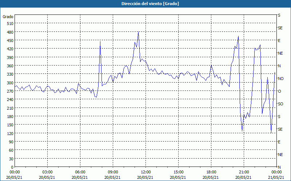Click the 150 y-axis label
The height and width of the screenshot is (181, 291).
point(10,125)
